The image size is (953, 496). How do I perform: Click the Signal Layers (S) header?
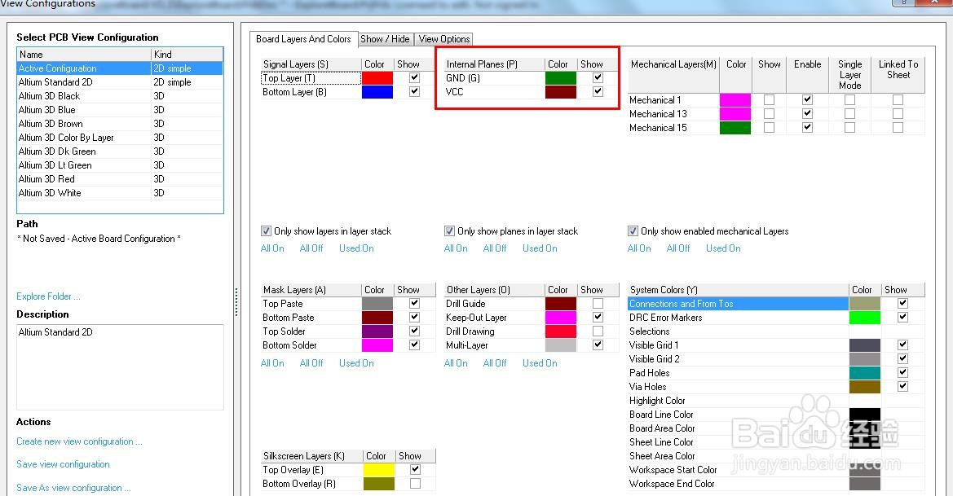[x=311, y=64]
